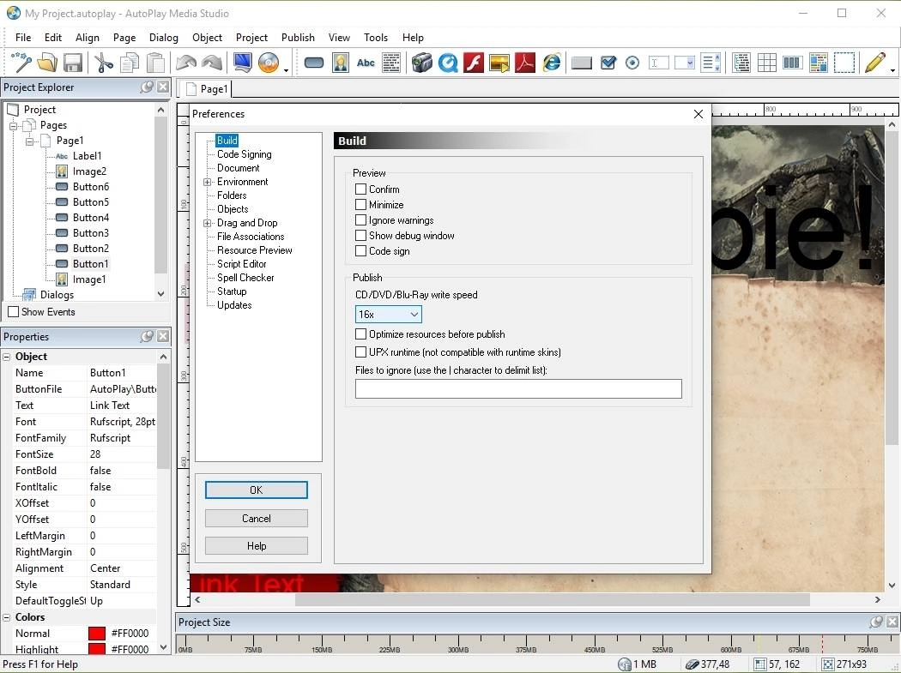The width and height of the screenshot is (901, 673).
Task: Click the Highlight color red swatch
Action: coord(97,649)
